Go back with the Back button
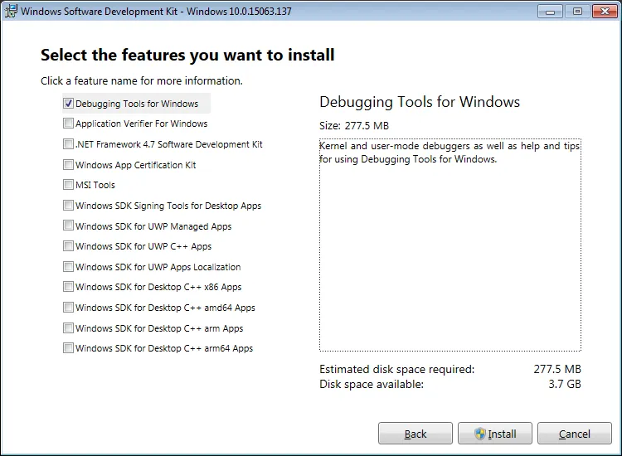The image size is (622, 456). point(415,434)
